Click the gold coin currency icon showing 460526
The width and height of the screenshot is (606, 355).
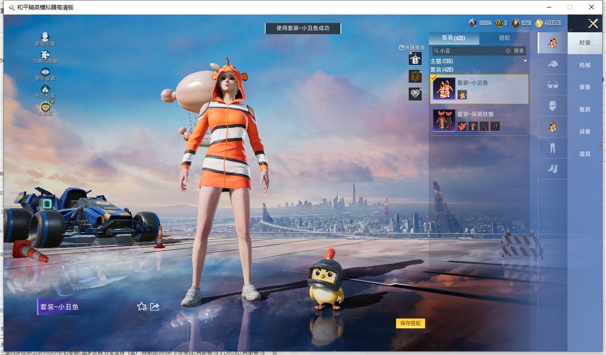(x=539, y=23)
